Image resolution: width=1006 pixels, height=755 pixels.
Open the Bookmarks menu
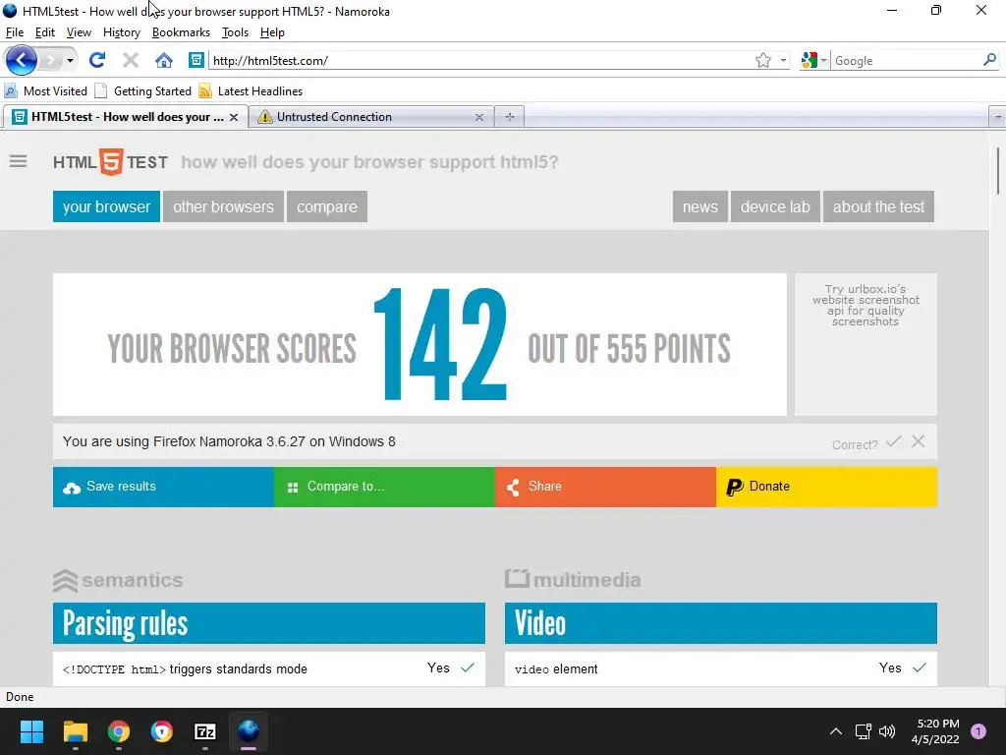coord(181,32)
